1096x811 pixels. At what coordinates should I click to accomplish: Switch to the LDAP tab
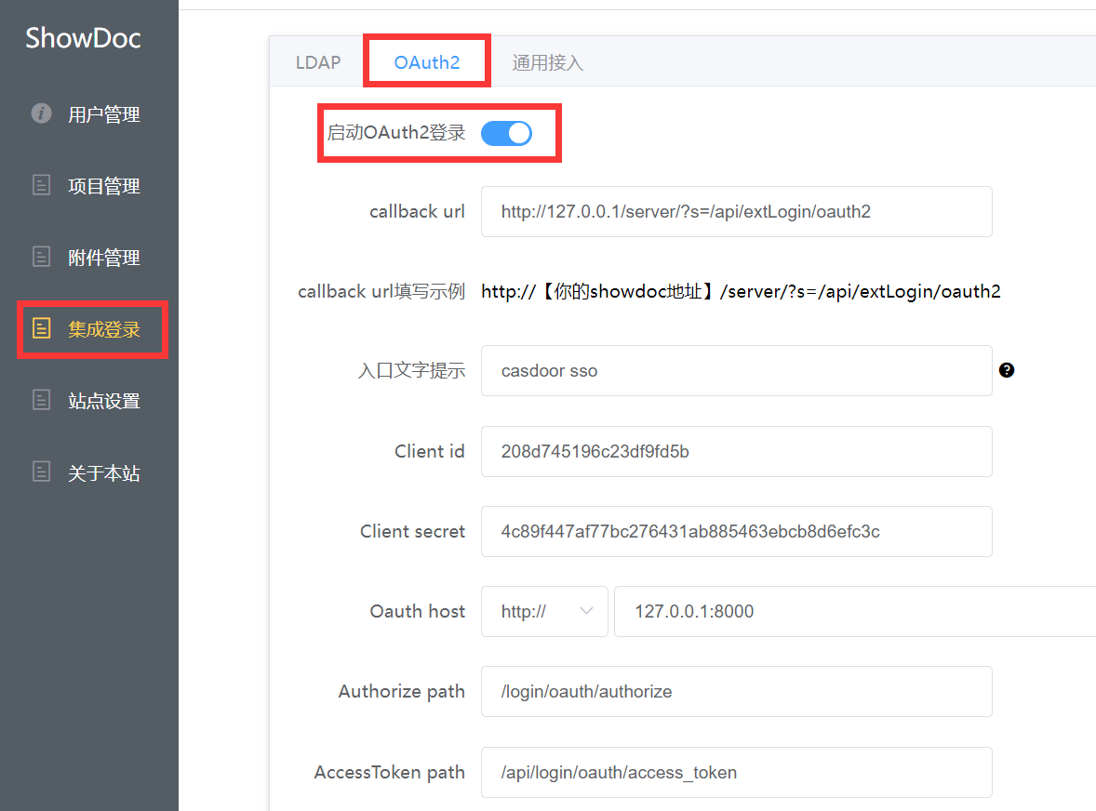(x=317, y=61)
